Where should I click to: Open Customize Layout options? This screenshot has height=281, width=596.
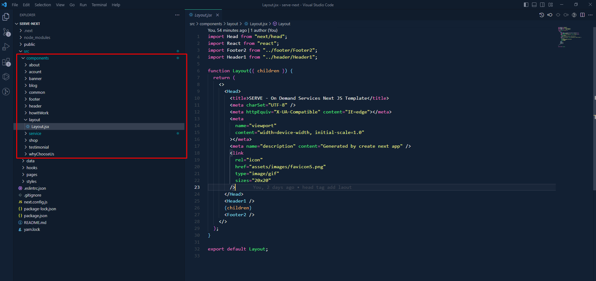tap(550, 5)
